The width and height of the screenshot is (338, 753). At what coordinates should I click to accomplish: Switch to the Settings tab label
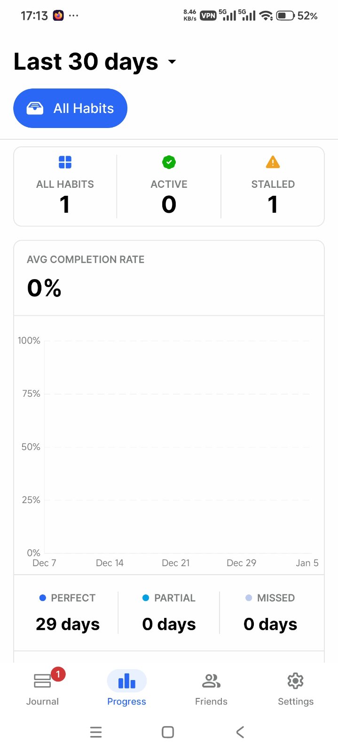pos(295,701)
